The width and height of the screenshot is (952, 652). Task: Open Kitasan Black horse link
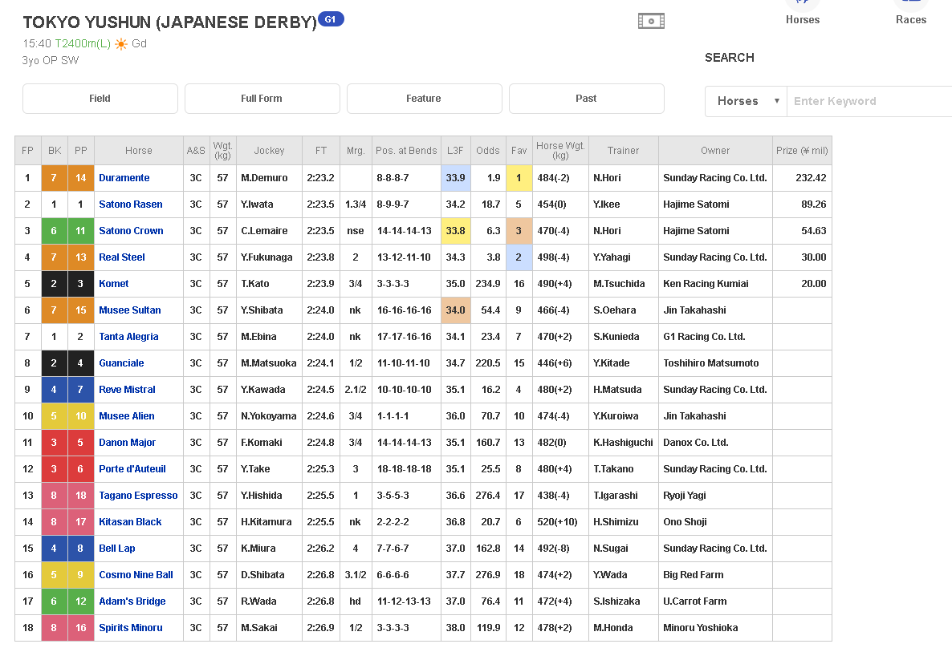coord(130,522)
